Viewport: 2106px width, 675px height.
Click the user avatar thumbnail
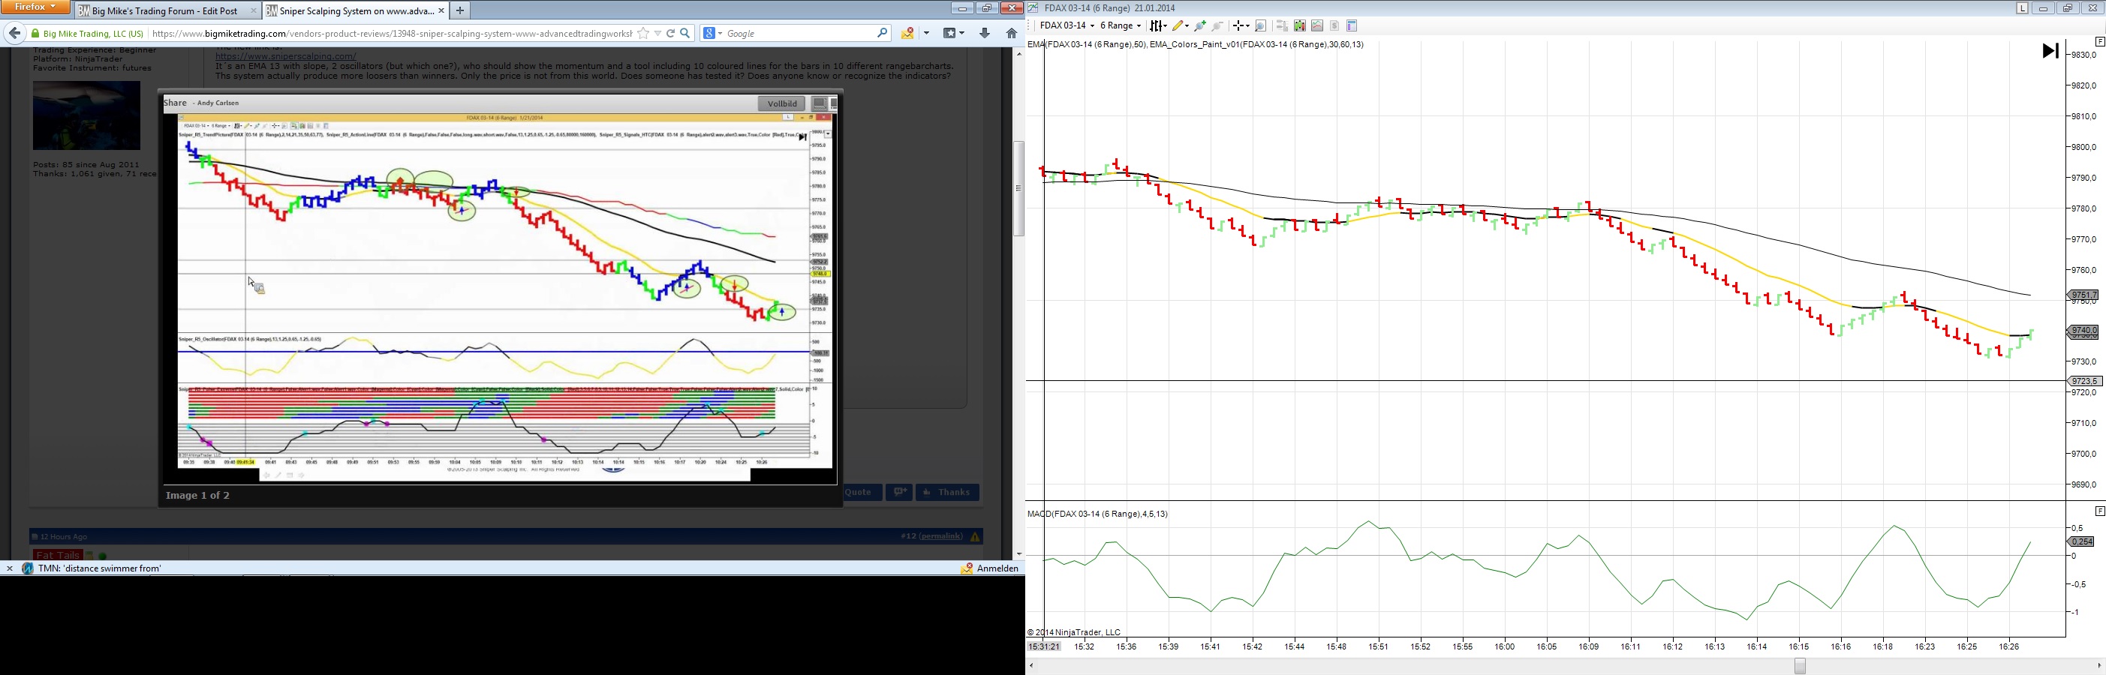(86, 115)
